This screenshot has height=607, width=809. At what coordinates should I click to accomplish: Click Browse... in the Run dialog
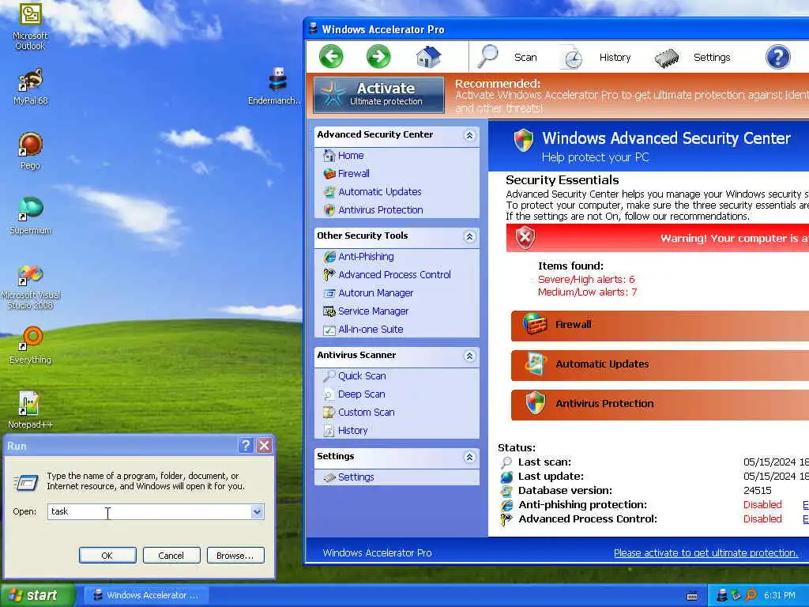[x=235, y=556]
